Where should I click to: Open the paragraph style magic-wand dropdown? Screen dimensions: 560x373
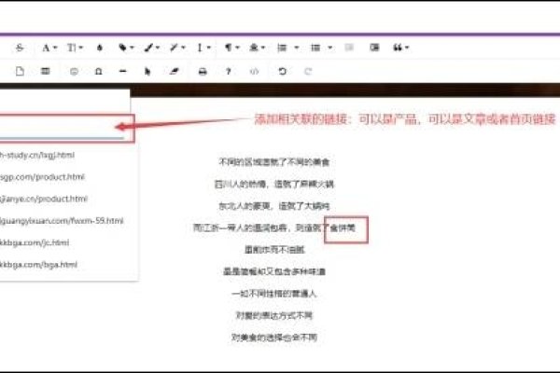tap(177, 48)
